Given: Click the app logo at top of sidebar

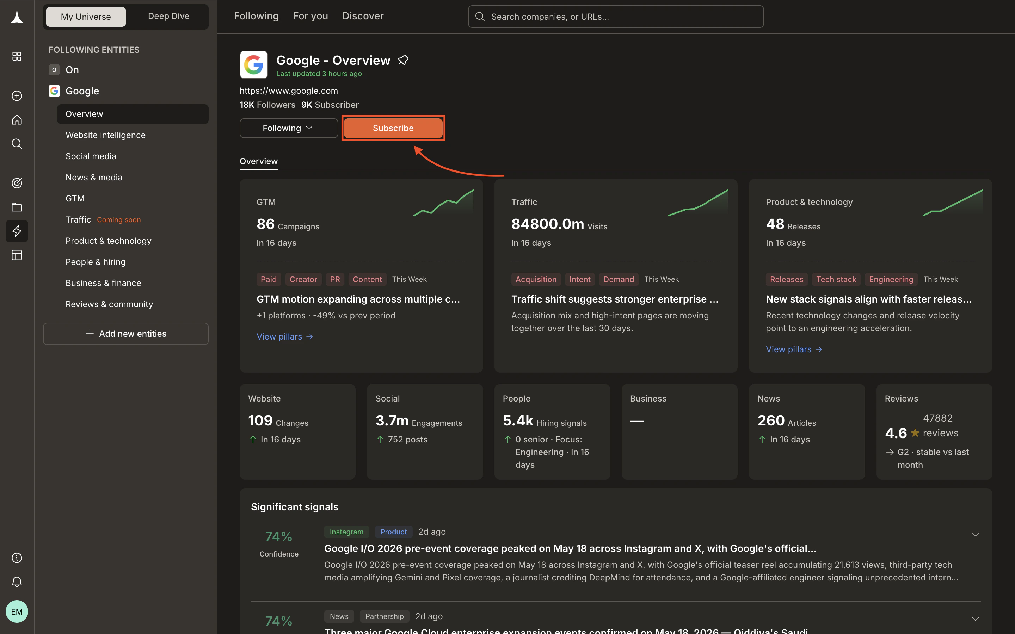Looking at the screenshot, I should (17, 17).
